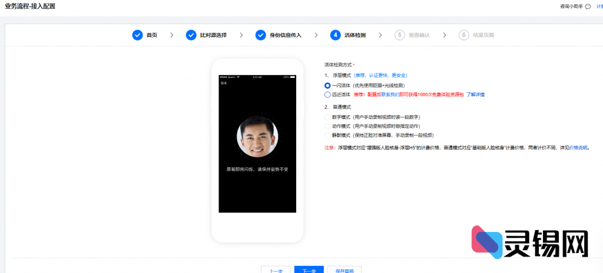Viewport: 603px width, 273px height.
Task: Click the 保存草稿 button
Action: click(344, 271)
